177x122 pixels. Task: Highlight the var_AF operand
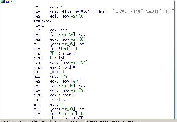click(x=67, y=35)
